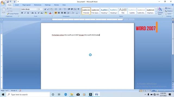Click Format Painter
This screenshot has height=97, width=174.
pyautogui.click(x=13, y=14)
